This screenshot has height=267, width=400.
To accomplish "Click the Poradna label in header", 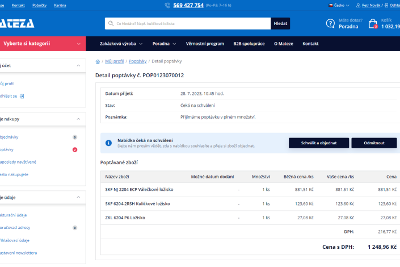I will [348, 27].
